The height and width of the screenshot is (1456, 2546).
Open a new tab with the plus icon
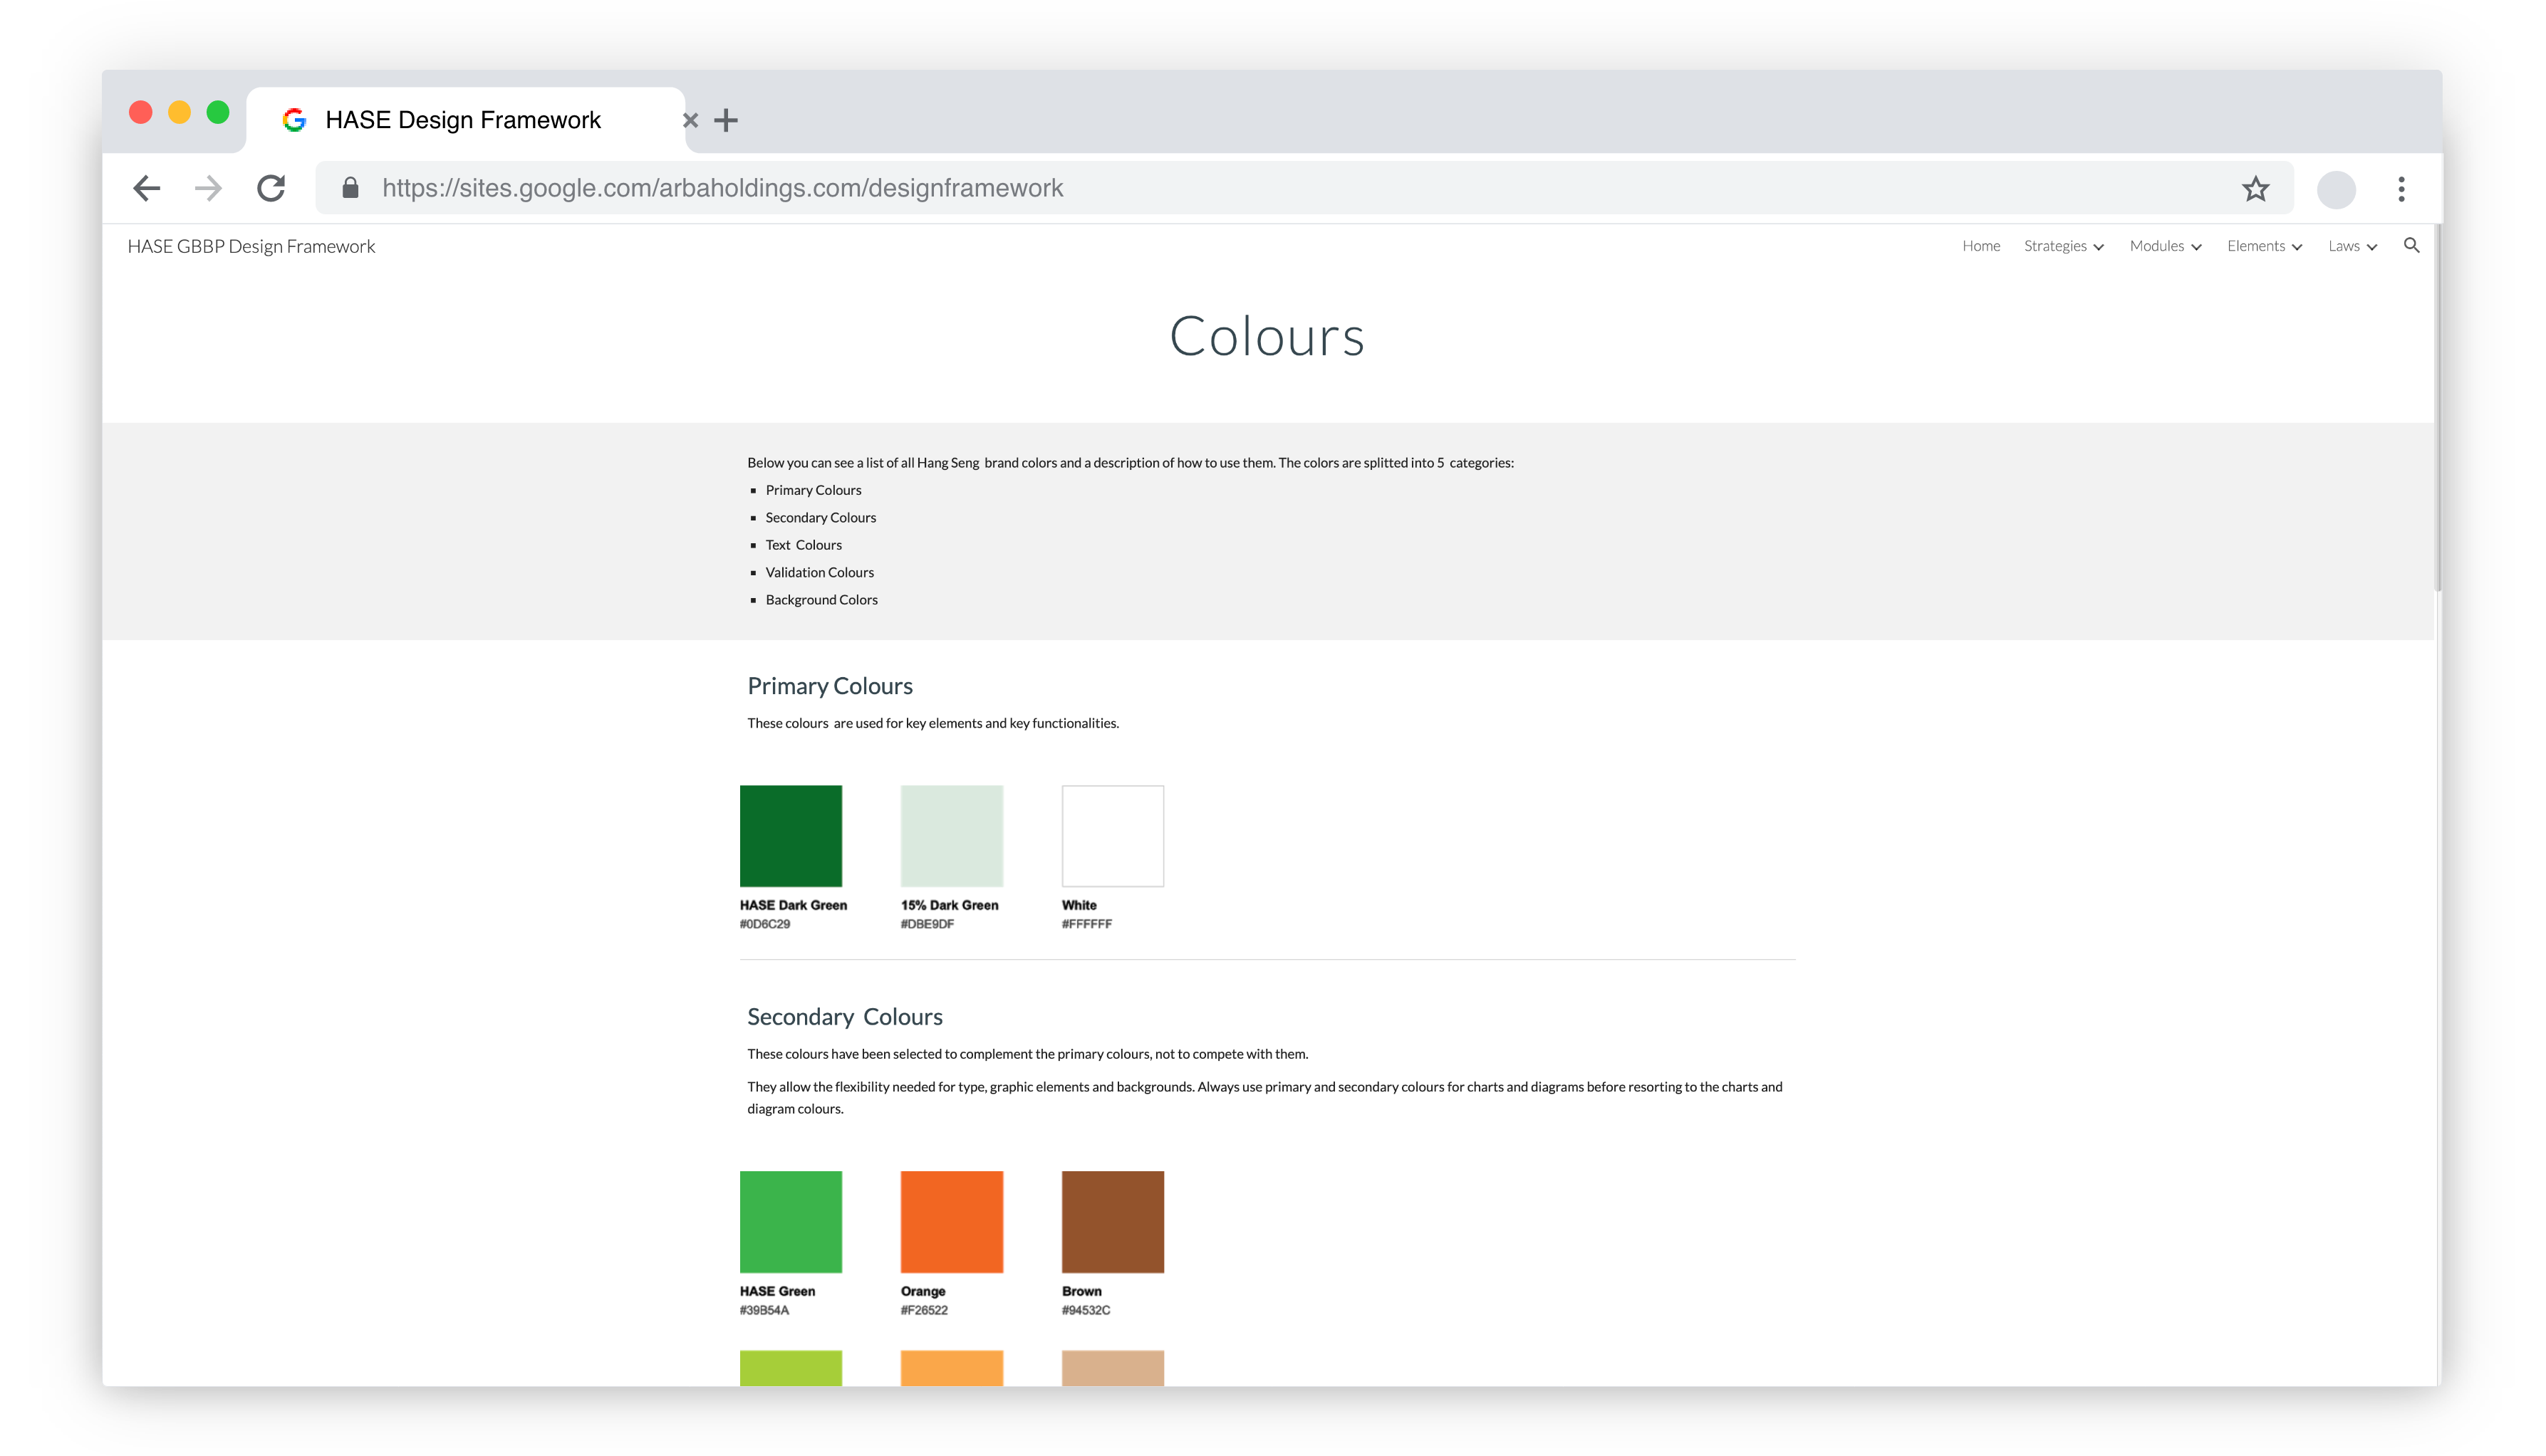click(x=727, y=121)
